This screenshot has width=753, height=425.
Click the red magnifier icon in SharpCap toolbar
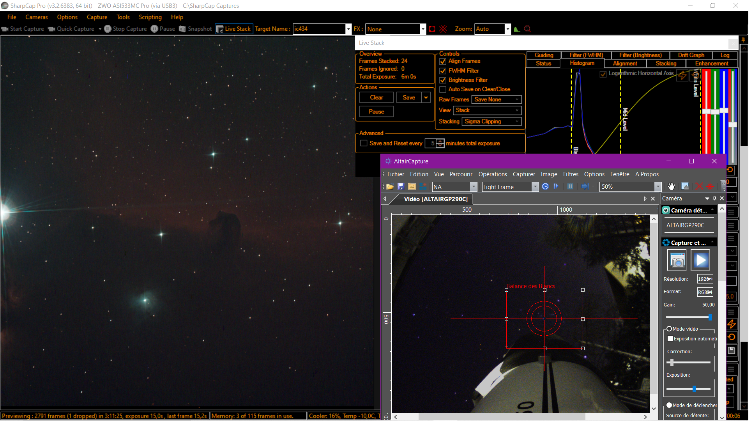(528, 29)
